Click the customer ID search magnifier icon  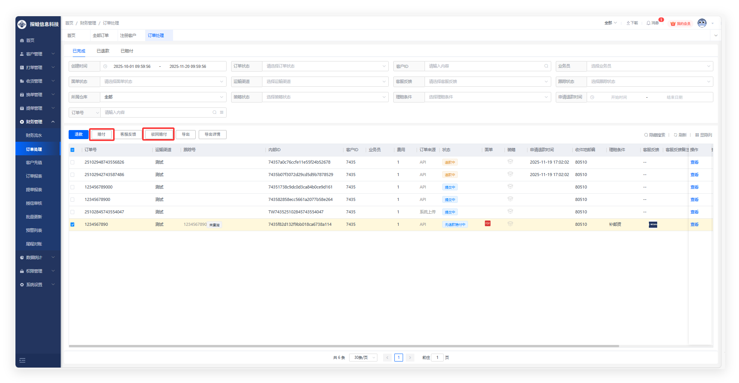coord(546,66)
